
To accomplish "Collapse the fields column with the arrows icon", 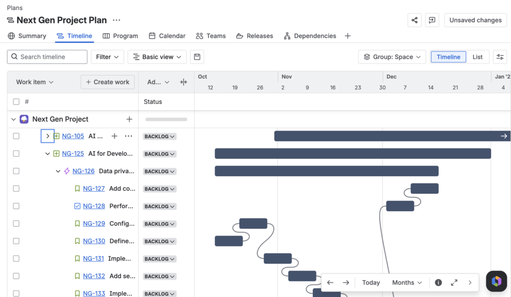I will point(184,82).
